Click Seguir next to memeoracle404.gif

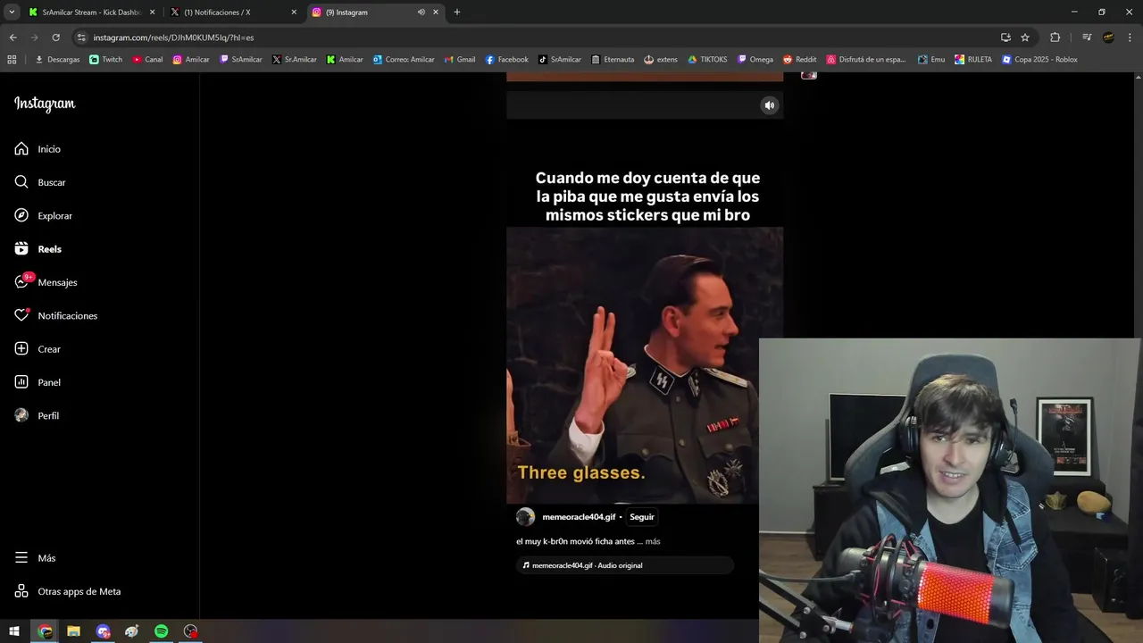[641, 517]
